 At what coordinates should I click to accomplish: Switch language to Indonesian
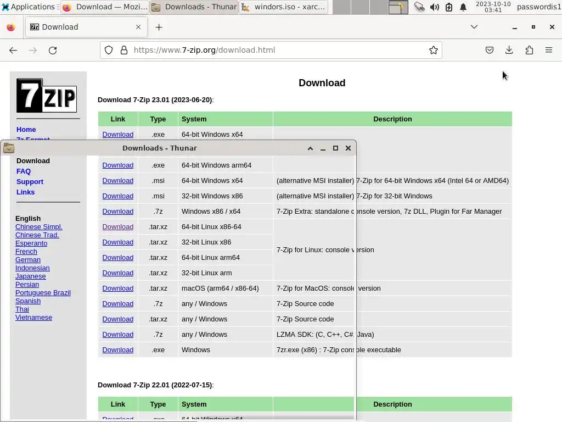(32, 268)
